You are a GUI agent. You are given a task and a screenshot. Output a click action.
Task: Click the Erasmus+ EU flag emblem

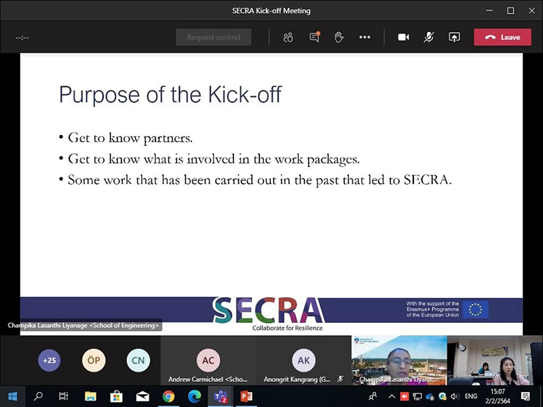476,309
